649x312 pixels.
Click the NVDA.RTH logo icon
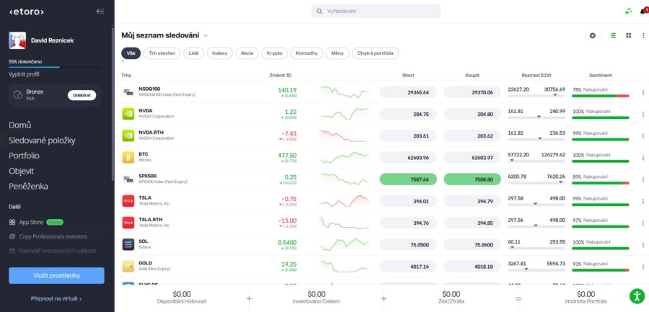pyautogui.click(x=128, y=135)
